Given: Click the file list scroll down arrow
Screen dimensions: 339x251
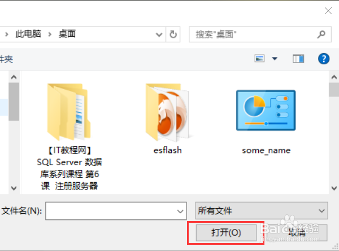Looking at the screenshot, I should pyautogui.click(x=334, y=188).
